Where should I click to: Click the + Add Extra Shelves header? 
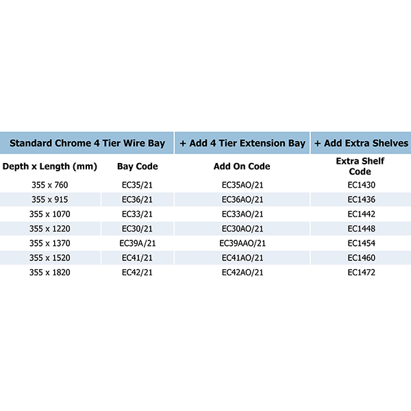tap(361, 143)
